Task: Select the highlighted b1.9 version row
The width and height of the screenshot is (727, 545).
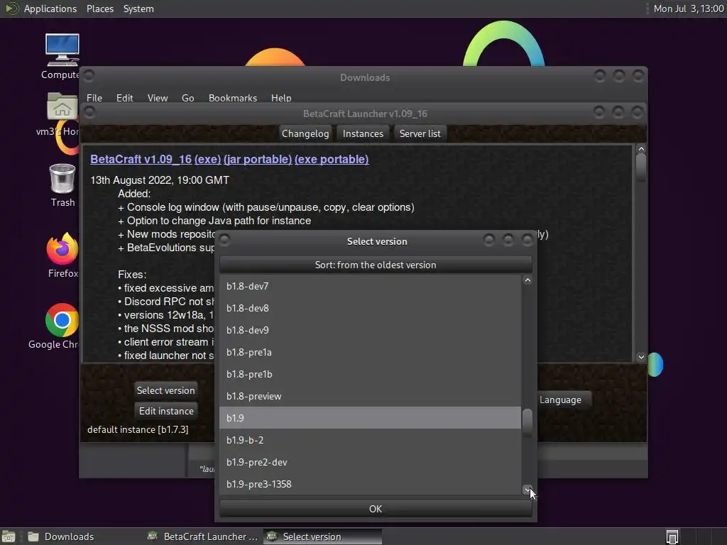Action: pos(370,418)
